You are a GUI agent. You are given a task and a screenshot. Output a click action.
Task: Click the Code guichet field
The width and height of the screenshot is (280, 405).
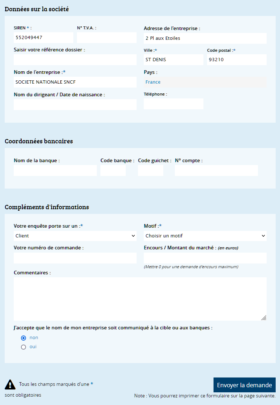(151, 170)
